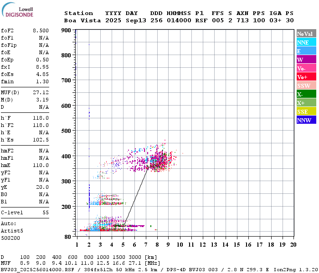This screenshot has width=319, height=273.
Task: Click the black trace line at 6 MHz
Action: click(x=134, y=200)
